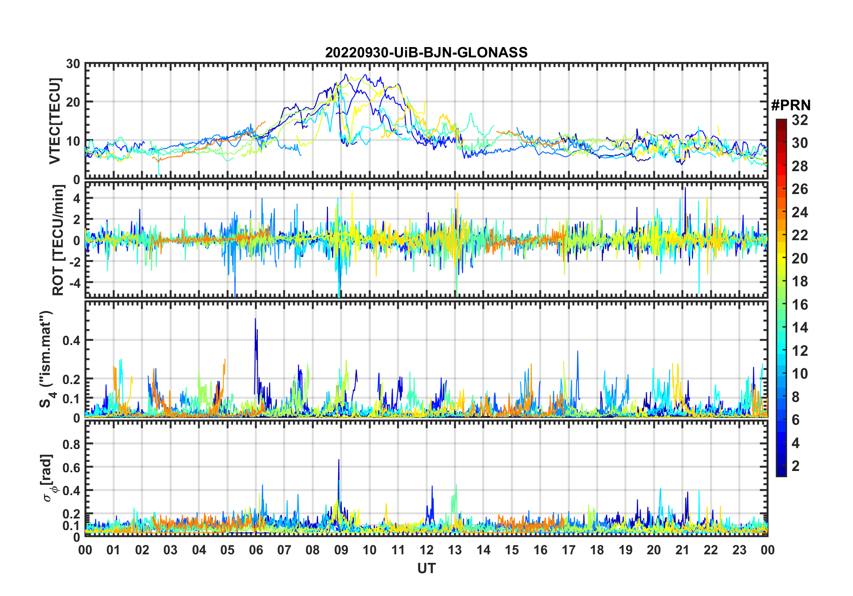Click hour label 07 on the UT axis

click(284, 550)
